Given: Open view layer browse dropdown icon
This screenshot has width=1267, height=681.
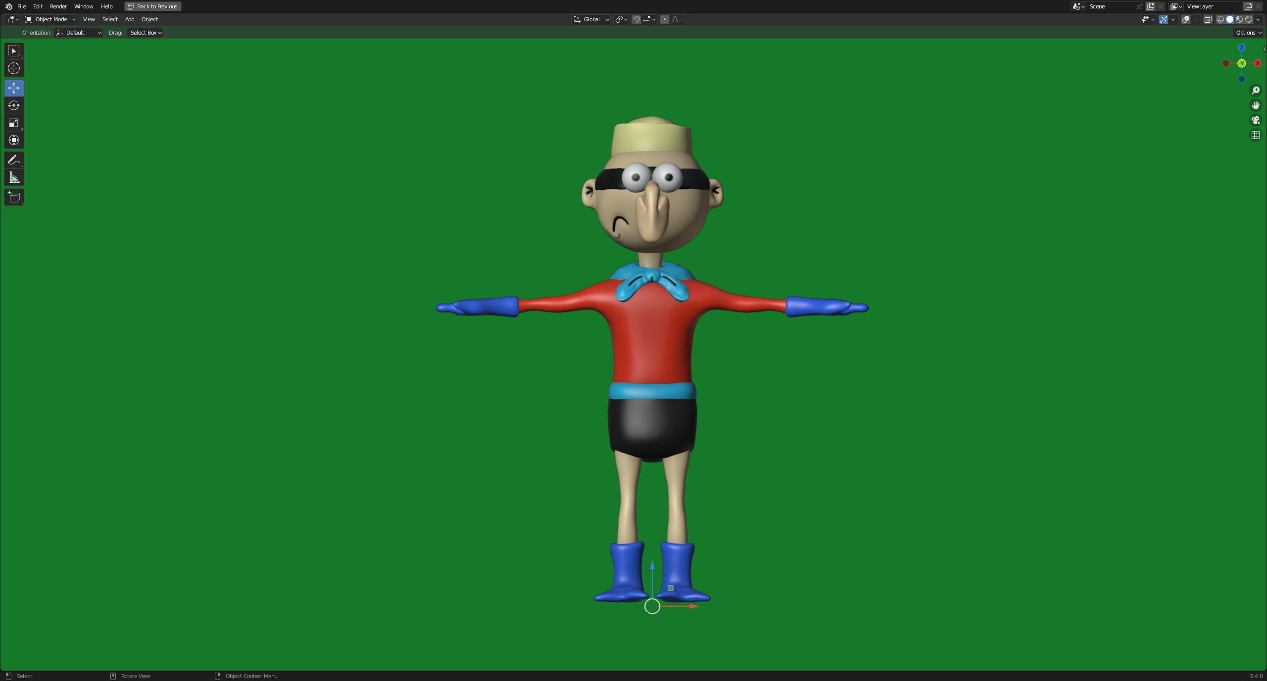Looking at the screenshot, I should point(1176,6).
